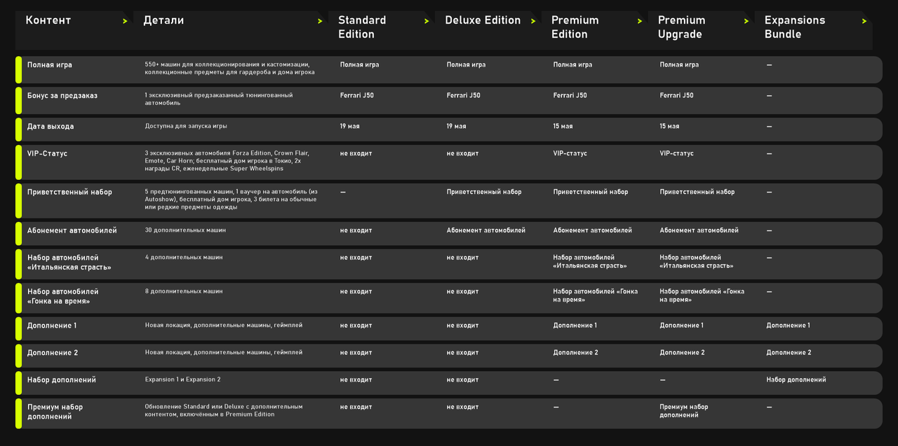Click the row label Дополнение 1
Image resolution: width=898 pixels, height=446 pixels.
[52, 326]
